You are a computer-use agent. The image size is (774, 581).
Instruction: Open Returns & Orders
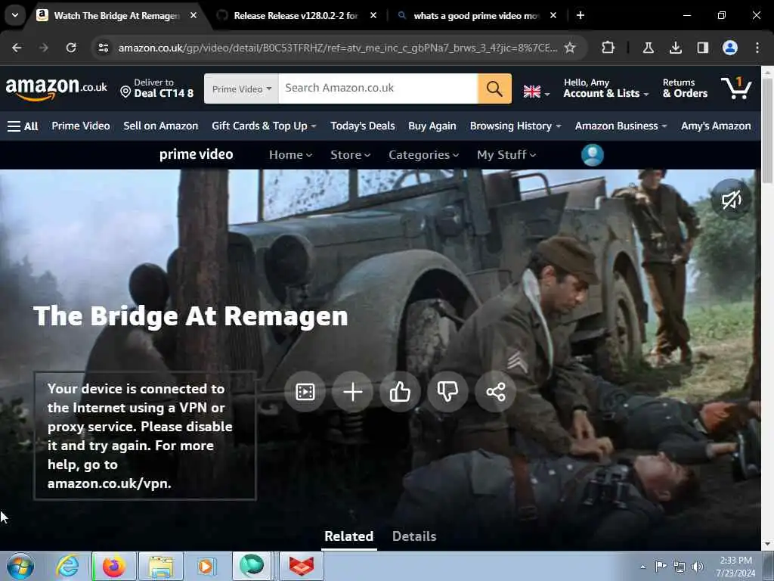(685, 88)
